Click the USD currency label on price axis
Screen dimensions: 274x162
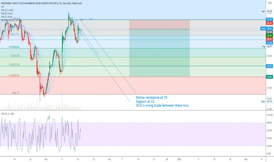[270, 3]
